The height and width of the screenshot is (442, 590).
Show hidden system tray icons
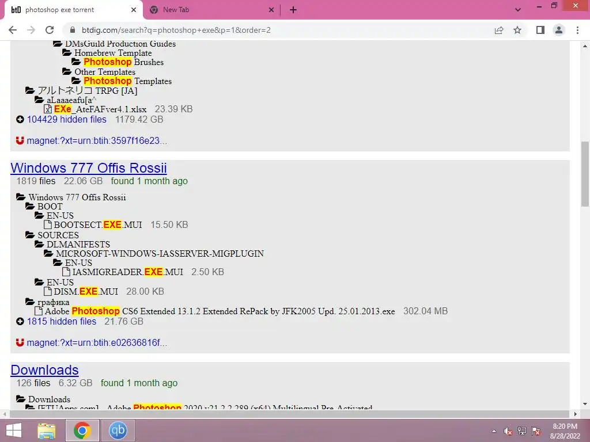coord(494,431)
